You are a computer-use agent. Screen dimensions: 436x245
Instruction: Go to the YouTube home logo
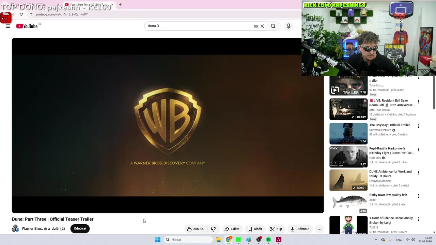pyautogui.click(x=27, y=26)
